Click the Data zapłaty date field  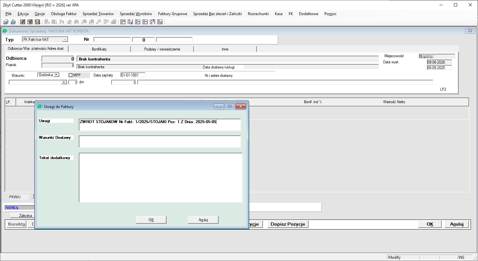point(133,75)
